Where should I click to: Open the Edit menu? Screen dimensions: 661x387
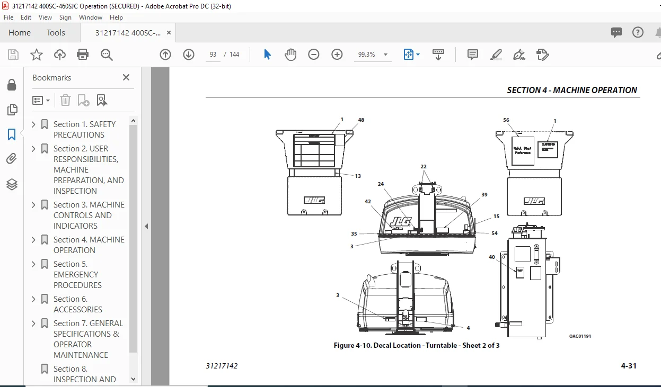(x=26, y=17)
